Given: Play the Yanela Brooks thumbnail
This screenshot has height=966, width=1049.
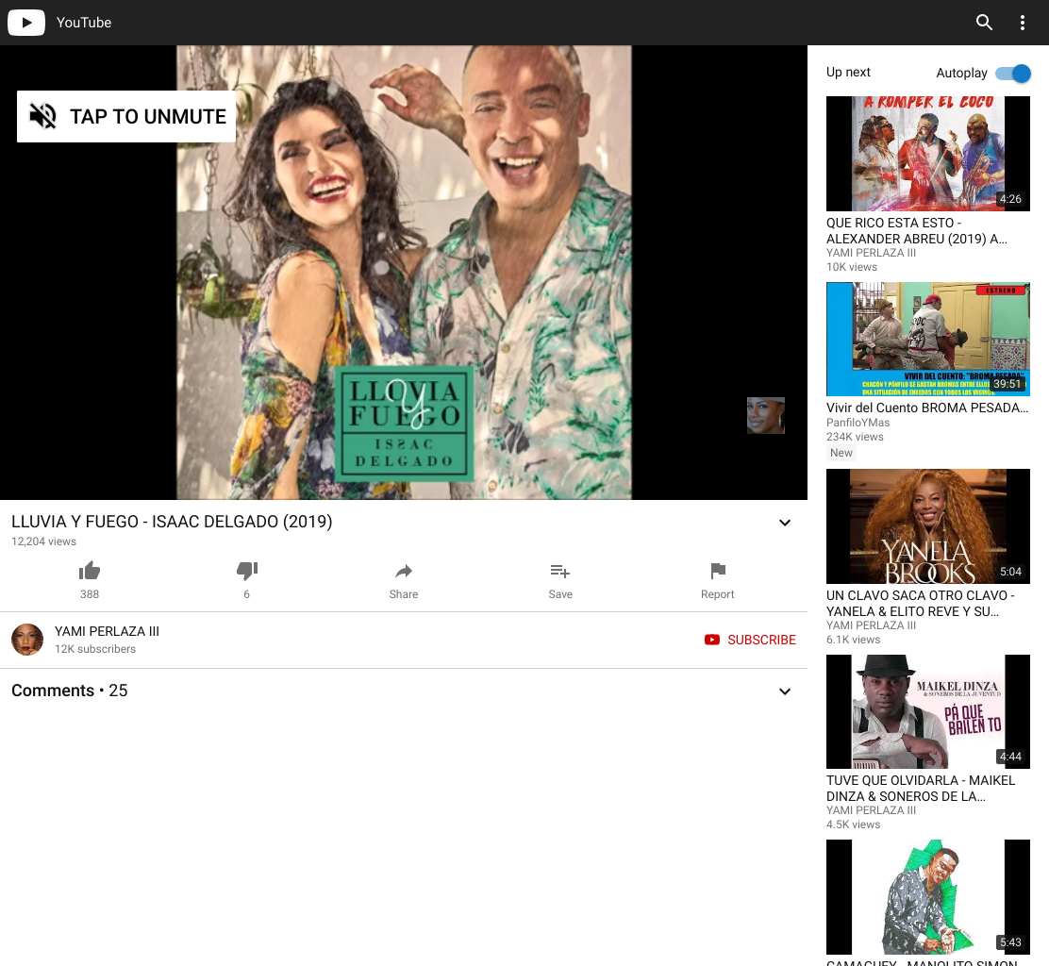Looking at the screenshot, I should pos(928,526).
